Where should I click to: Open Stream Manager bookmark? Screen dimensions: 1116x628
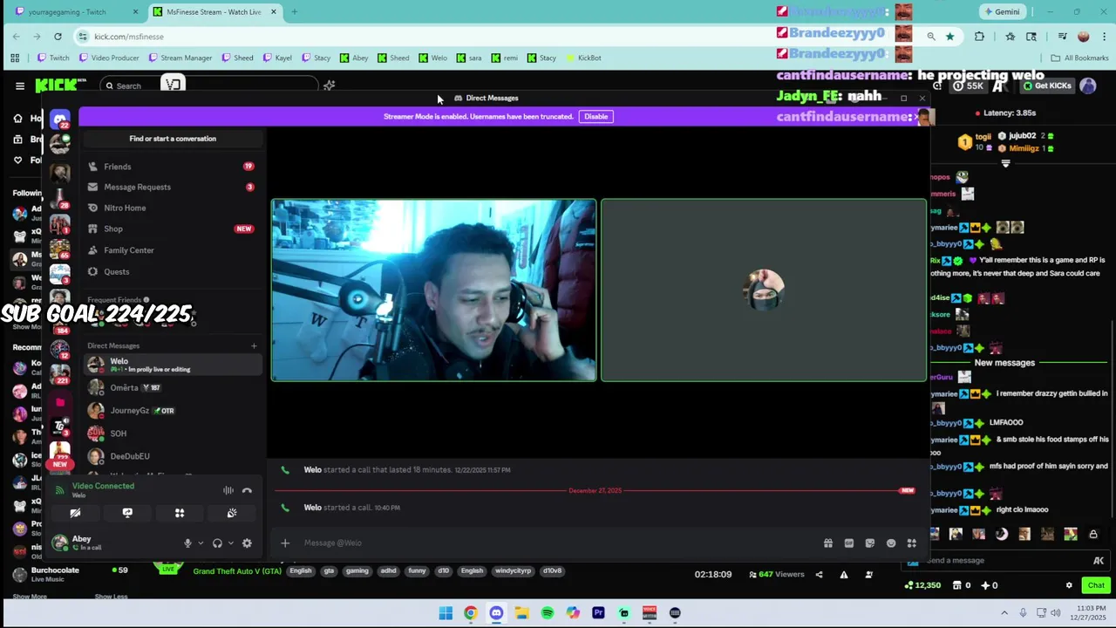point(180,58)
